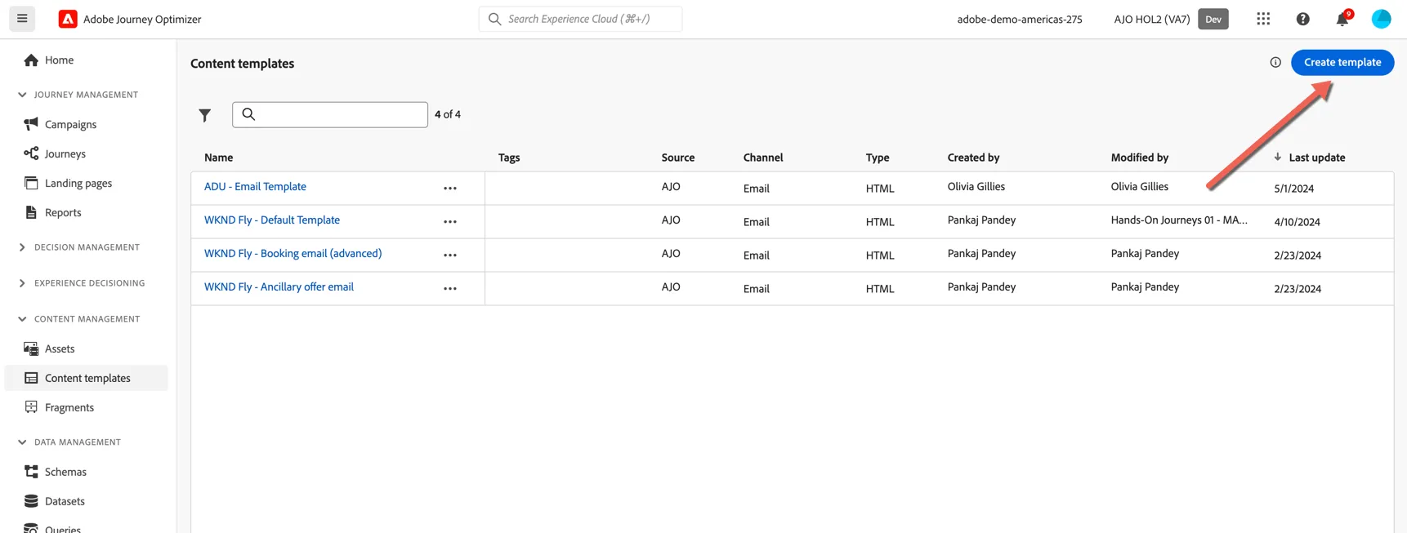Open WKND Fly - Booking email (advanced)
The image size is (1407, 533).
pos(293,254)
